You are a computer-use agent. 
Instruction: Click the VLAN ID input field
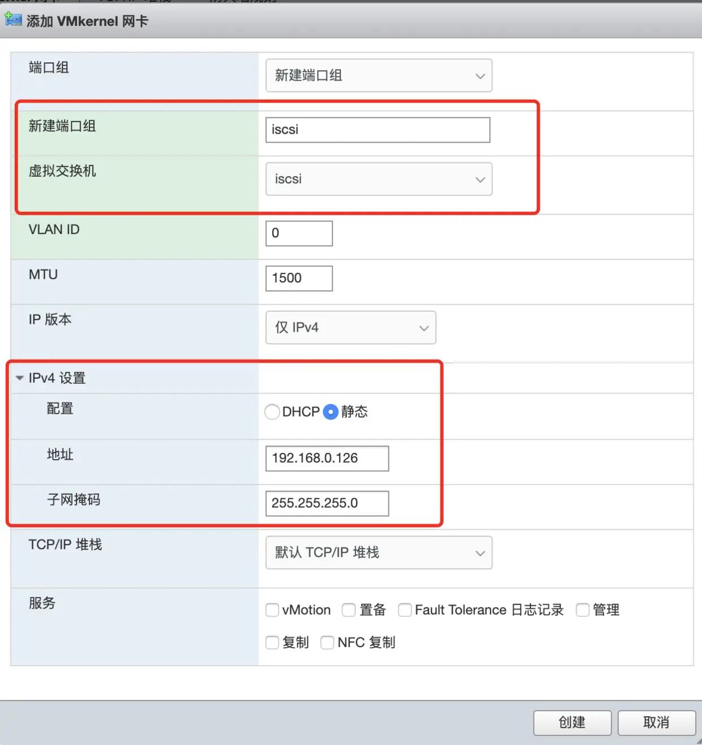[x=299, y=233]
